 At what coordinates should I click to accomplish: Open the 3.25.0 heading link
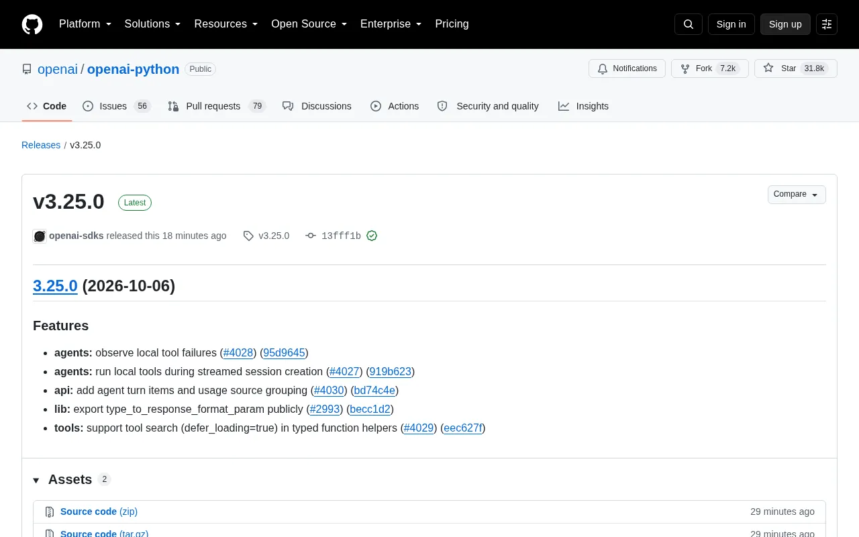pyautogui.click(x=55, y=286)
